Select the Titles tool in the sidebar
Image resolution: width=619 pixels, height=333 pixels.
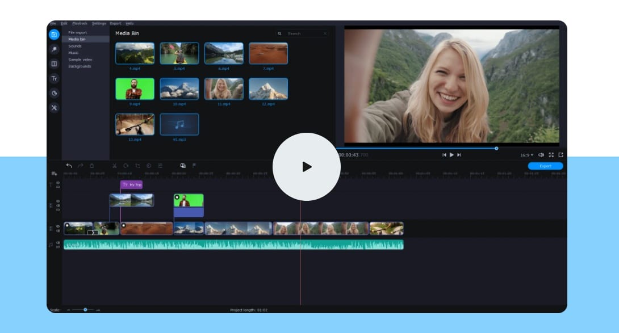54,78
